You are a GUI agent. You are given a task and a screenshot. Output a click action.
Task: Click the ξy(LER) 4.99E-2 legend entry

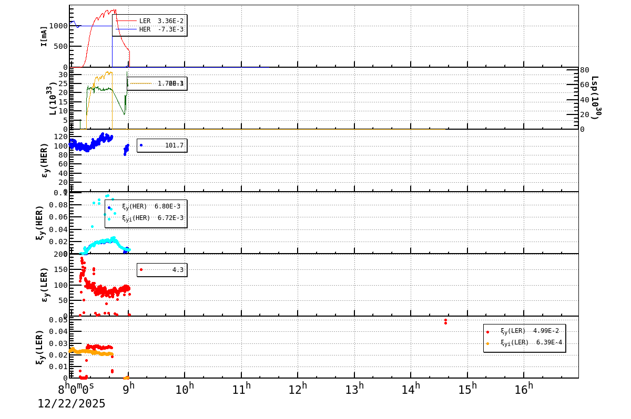[524, 331]
